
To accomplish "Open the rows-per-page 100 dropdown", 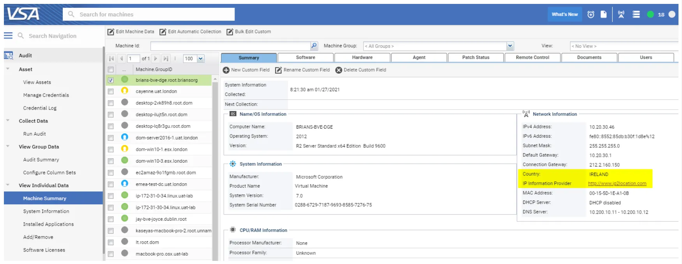I will [x=200, y=58].
